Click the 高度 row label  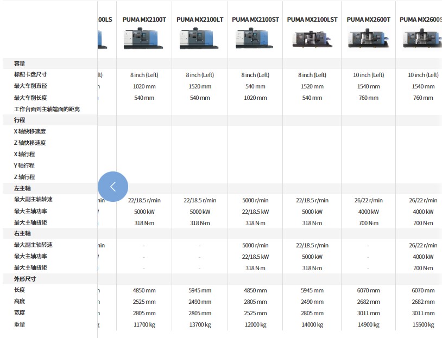tap(20, 302)
